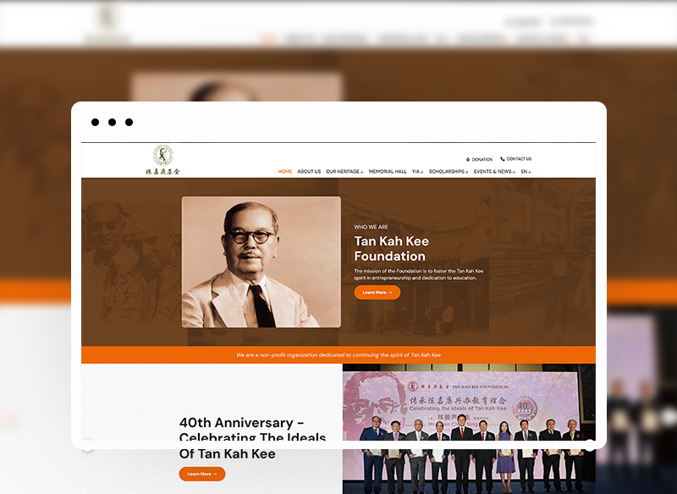
Task: Click the orange non-profit organization banner
Action: pos(338,355)
